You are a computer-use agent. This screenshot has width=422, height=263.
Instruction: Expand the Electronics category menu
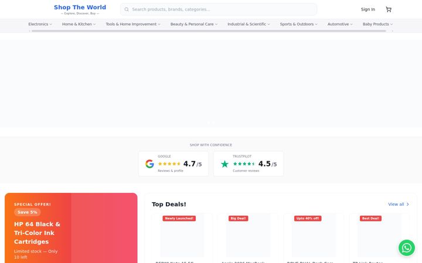(40, 24)
